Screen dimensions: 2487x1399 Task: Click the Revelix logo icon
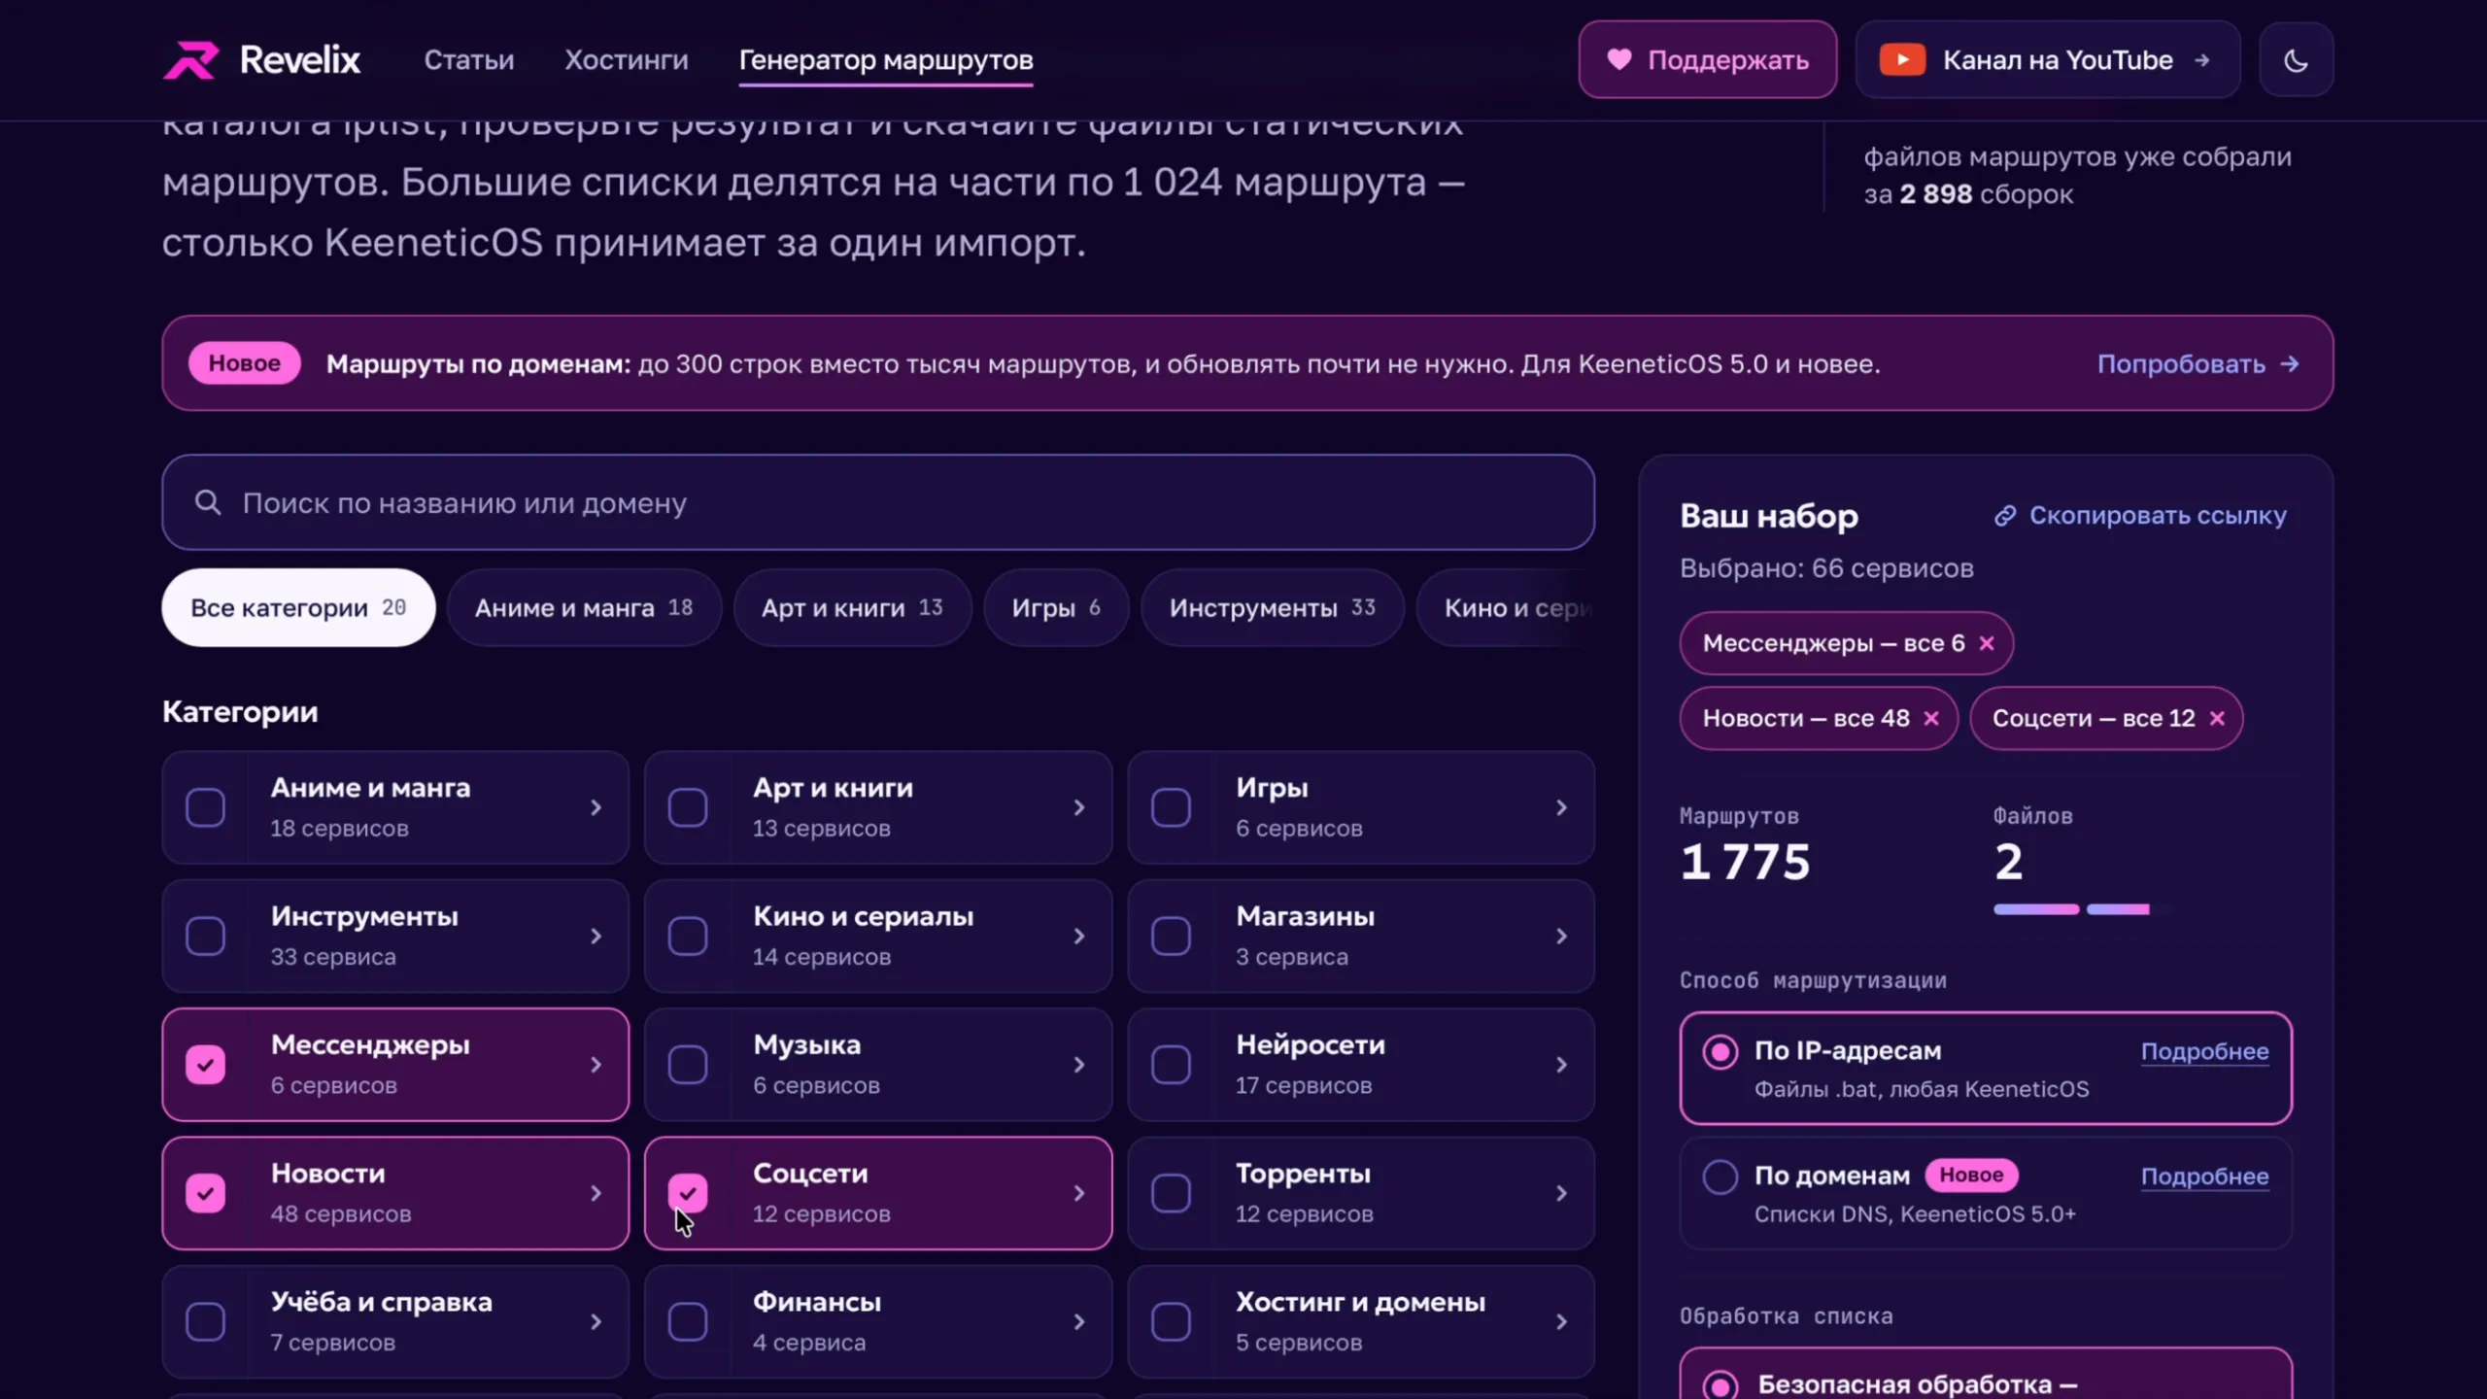(190, 60)
